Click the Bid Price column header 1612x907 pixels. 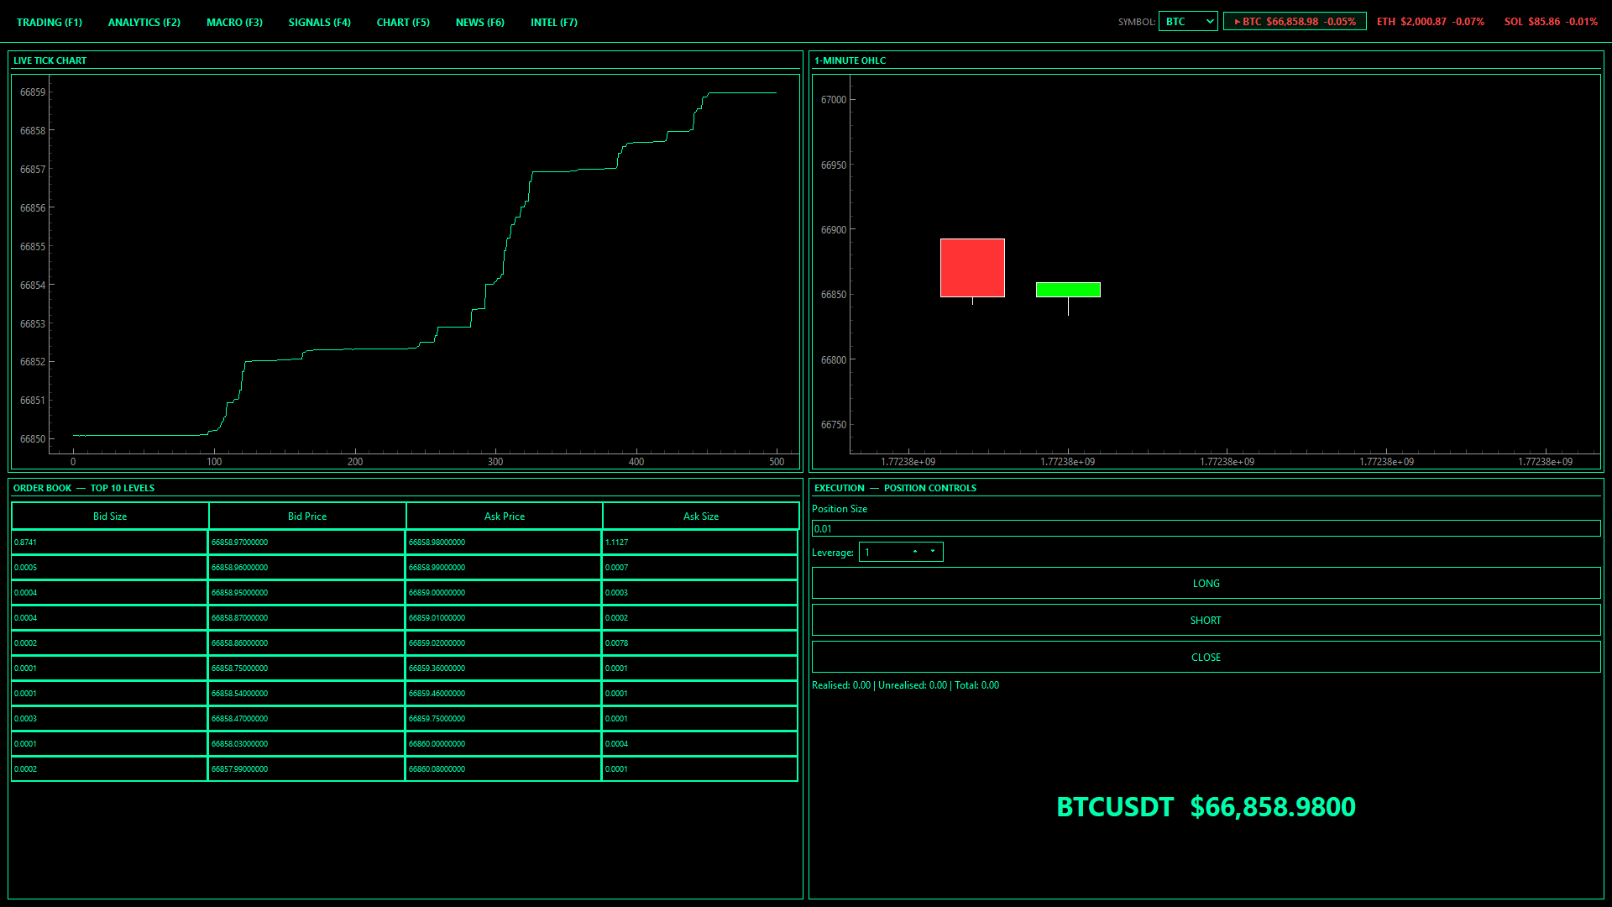[x=307, y=516]
